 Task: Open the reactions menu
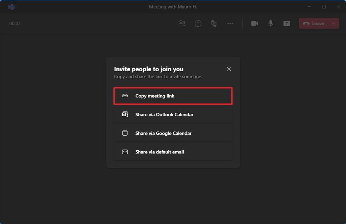point(214,23)
